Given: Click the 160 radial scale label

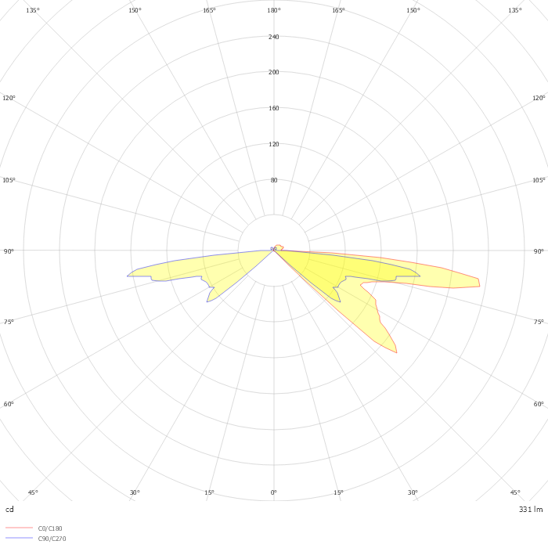Looking at the screenshot, I should (x=274, y=108).
